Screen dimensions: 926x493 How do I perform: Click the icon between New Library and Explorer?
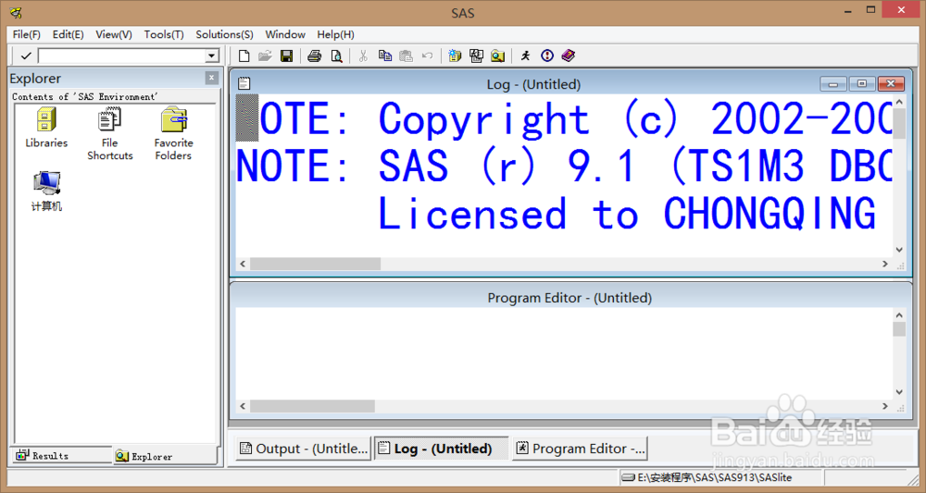(x=476, y=56)
